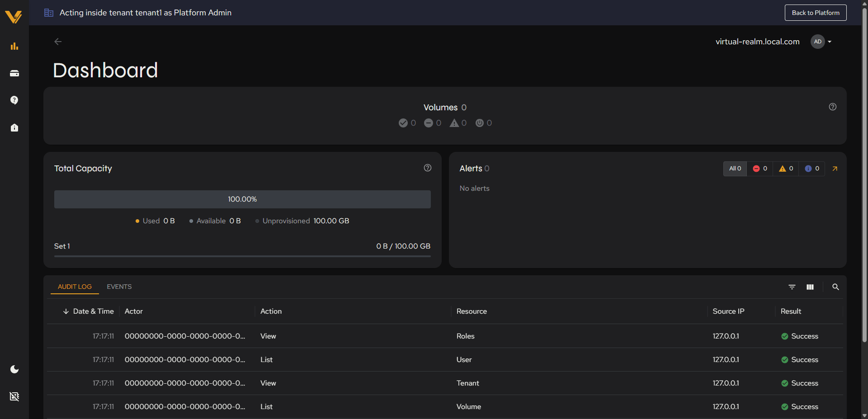The height and width of the screenshot is (419, 868).
Task: Open alerts page via arrow icon
Action: [835, 169]
